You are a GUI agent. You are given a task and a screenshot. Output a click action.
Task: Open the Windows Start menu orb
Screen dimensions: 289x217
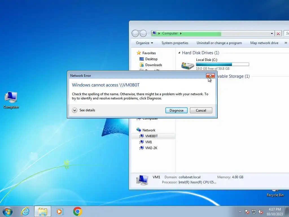pos(8,211)
